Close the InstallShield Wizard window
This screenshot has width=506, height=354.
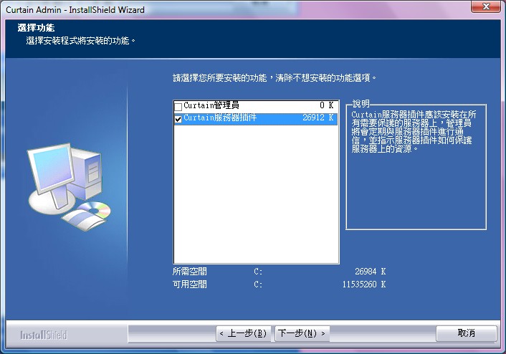487,6
